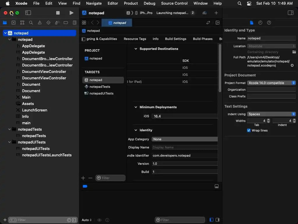This screenshot has height=224, width=298.
Task: Open the Report navigator
Action: pyautogui.click(x=75, y=23)
